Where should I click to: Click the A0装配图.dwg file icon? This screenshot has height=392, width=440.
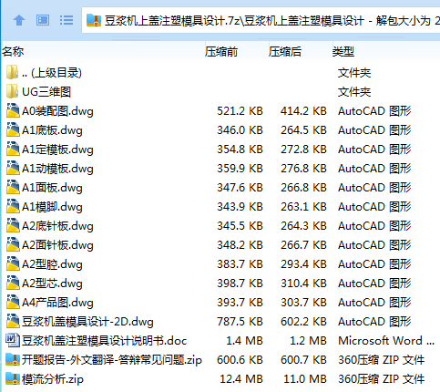(13, 110)
